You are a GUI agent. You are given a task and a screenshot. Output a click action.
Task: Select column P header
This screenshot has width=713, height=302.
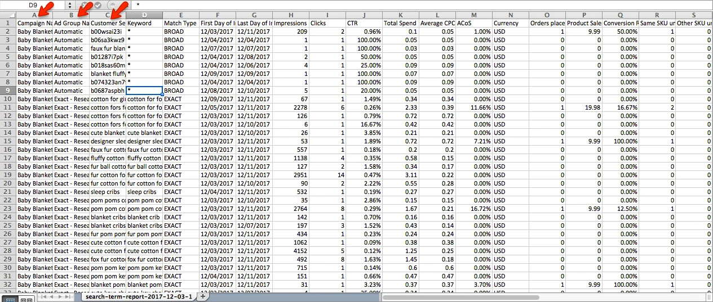[x=584, y=15]
